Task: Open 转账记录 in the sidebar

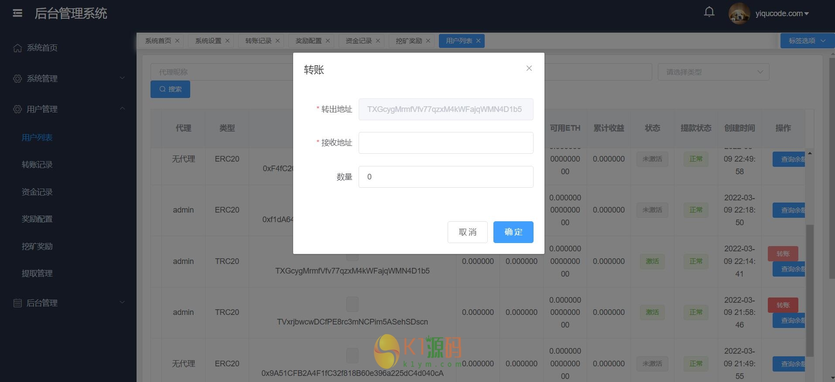Action: pyautogui.click(x=37, y=165)
